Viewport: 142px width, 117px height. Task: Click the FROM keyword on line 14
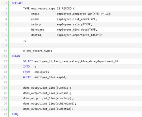coord(26,72)
